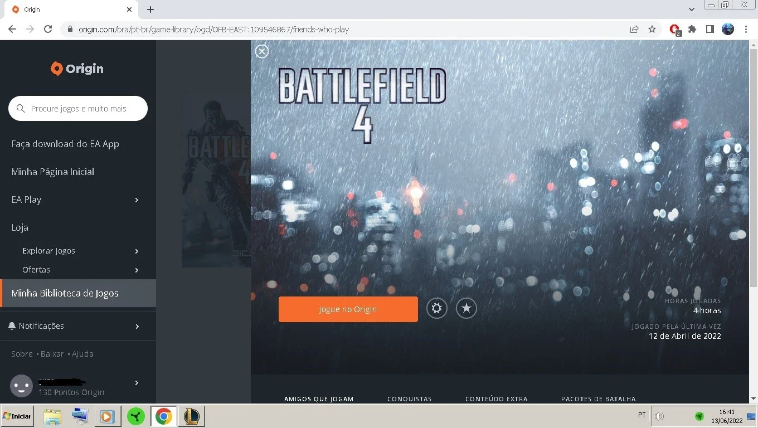Open the Extensions puzzle icon

coord(692,29)
